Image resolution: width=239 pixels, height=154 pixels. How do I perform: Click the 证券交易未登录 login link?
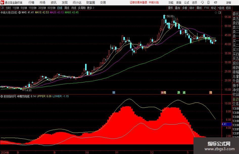[x=139, y=3]
